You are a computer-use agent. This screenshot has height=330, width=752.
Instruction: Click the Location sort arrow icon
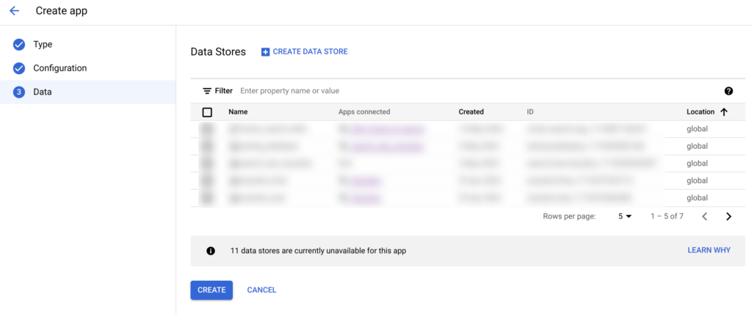723,112
